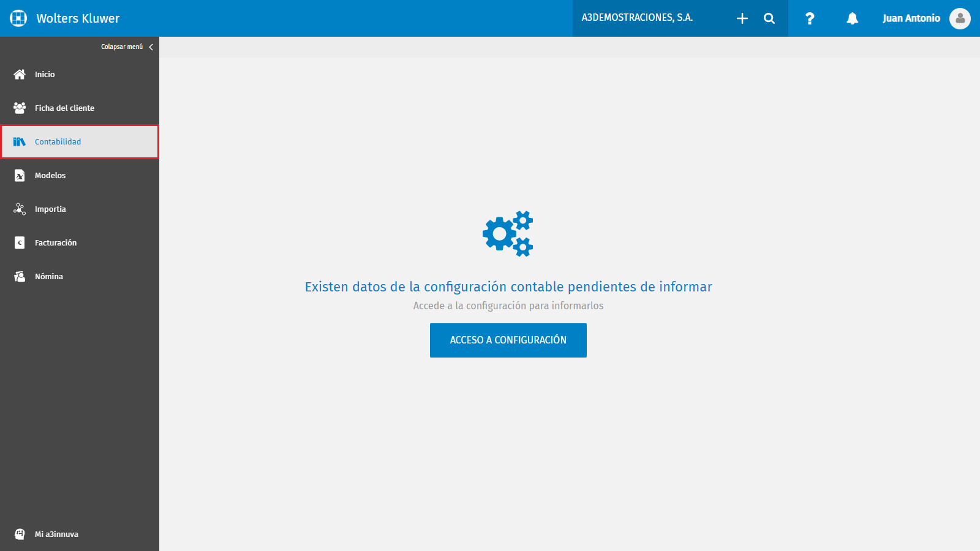This screenshot has height=551, width=980.
Task: Click the Facturación euro document icon
Action: [x=20, y=242]
